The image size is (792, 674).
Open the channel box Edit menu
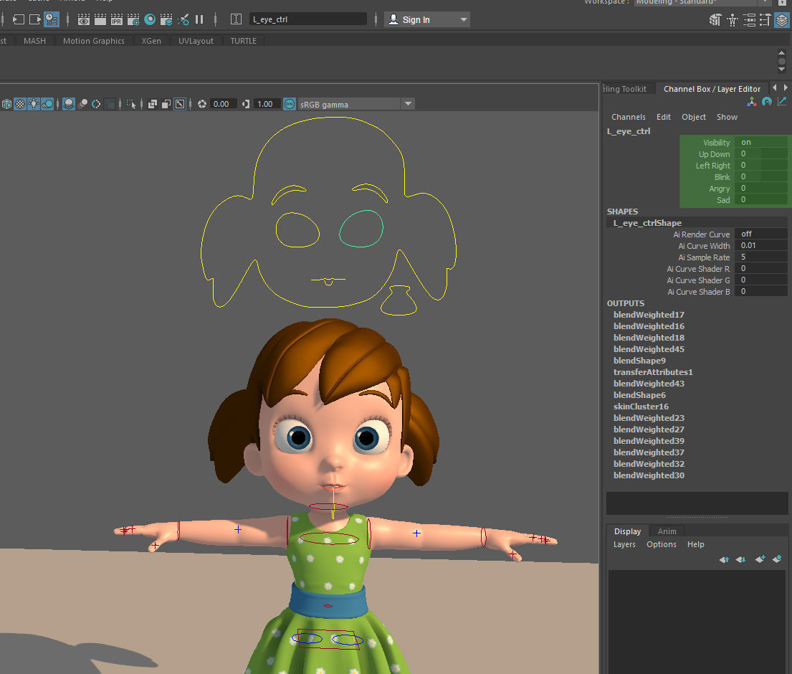[664, 117]
